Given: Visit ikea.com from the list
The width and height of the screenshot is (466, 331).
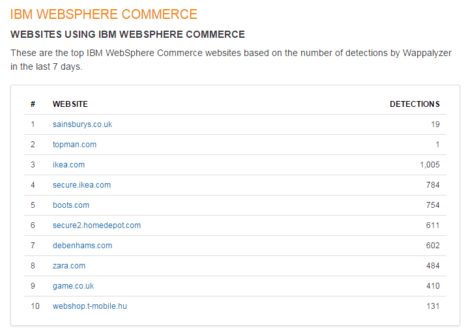Looking at the screenshot, I should [x=68, y=165].
